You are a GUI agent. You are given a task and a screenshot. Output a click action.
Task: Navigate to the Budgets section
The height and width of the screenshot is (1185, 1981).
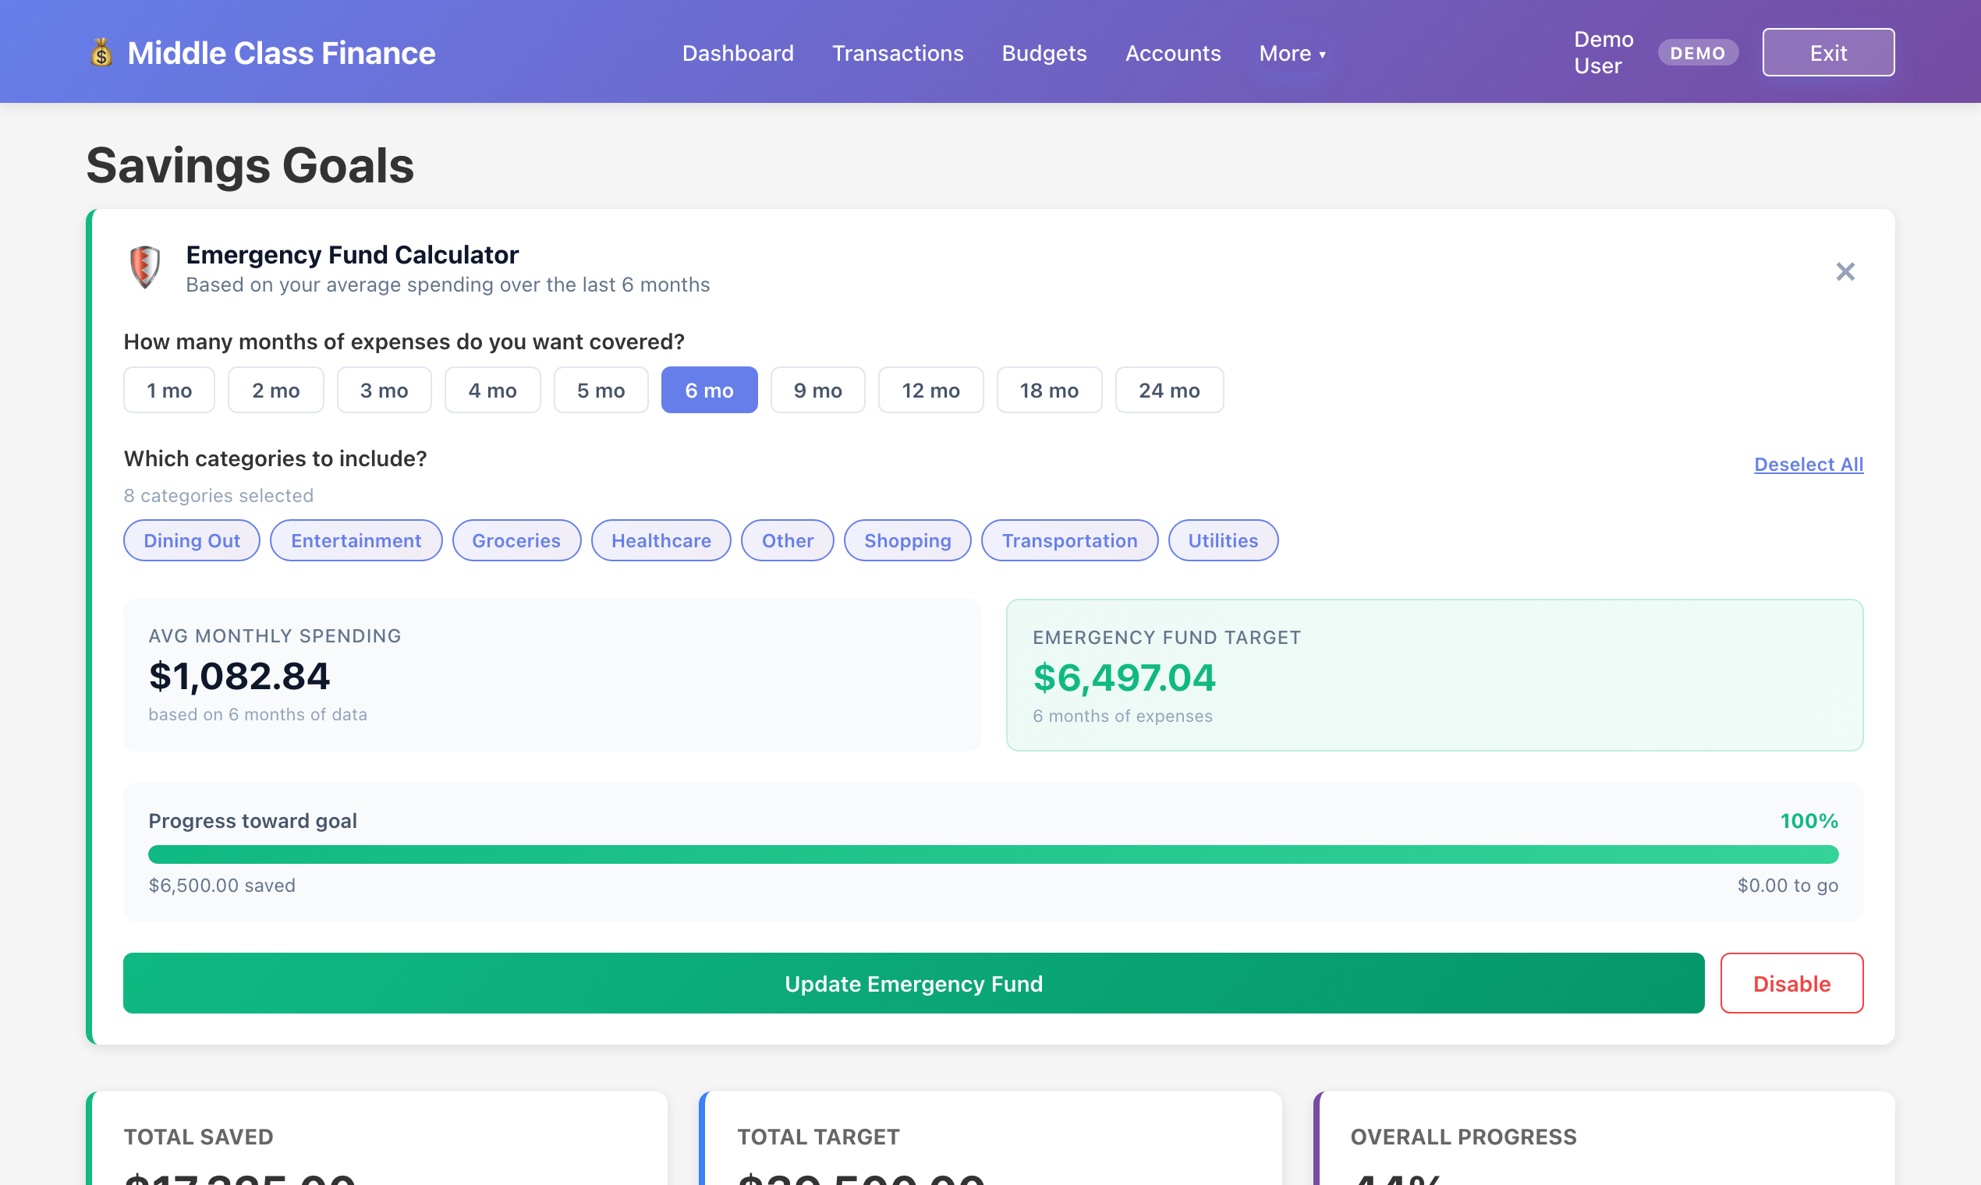1044,53
